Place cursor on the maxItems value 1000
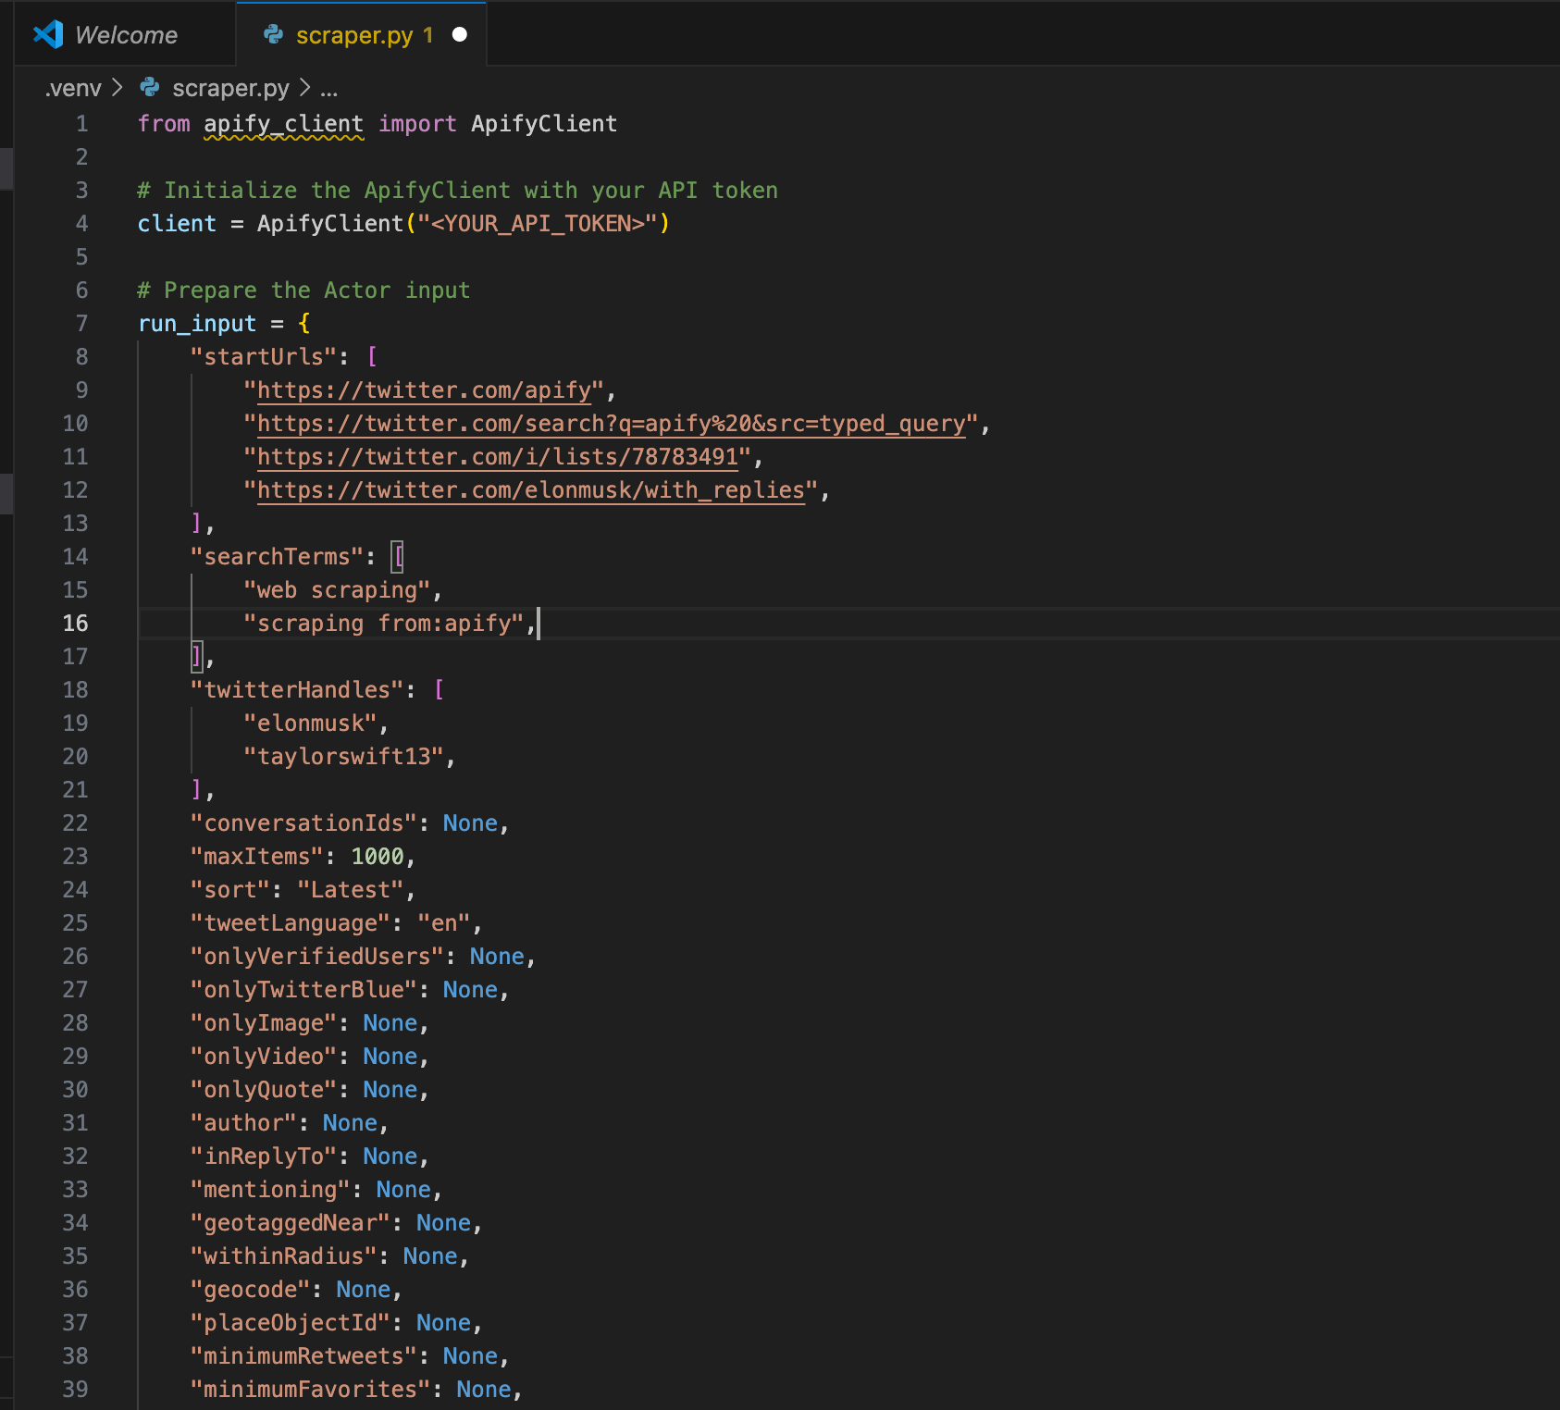Screen dimensions: 1560x1410 (x=378, y=856)
